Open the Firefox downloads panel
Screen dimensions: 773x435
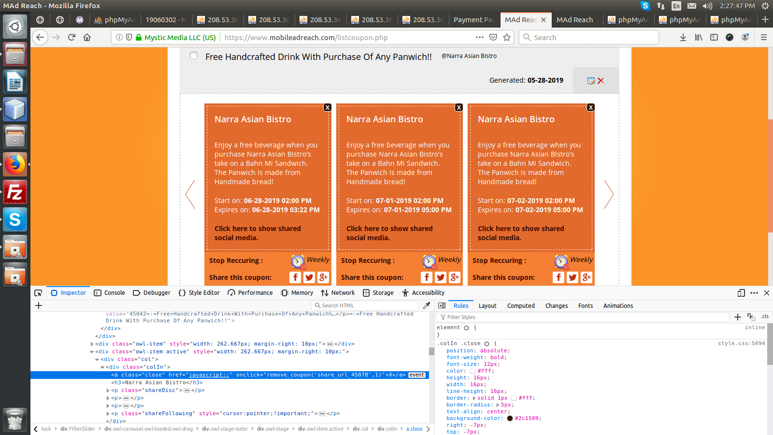point(683,37)
